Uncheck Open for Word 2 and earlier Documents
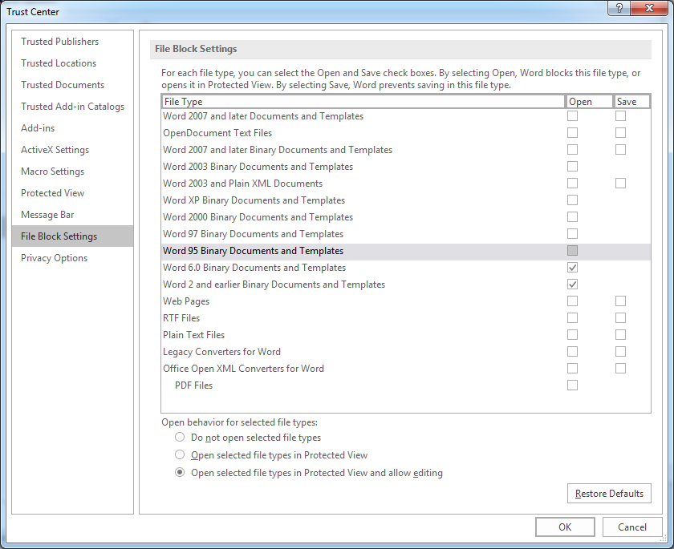 (x=572, y=285)
